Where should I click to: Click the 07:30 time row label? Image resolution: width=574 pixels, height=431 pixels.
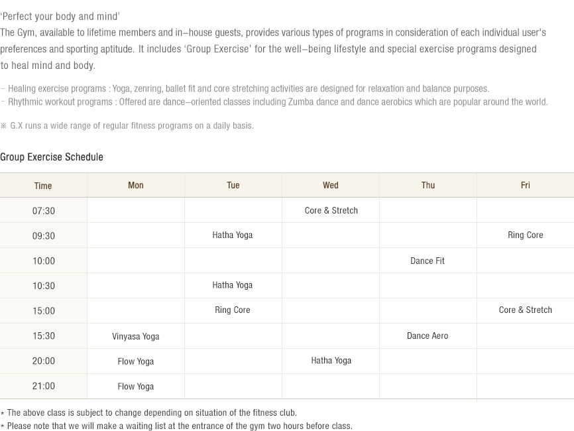44,211
